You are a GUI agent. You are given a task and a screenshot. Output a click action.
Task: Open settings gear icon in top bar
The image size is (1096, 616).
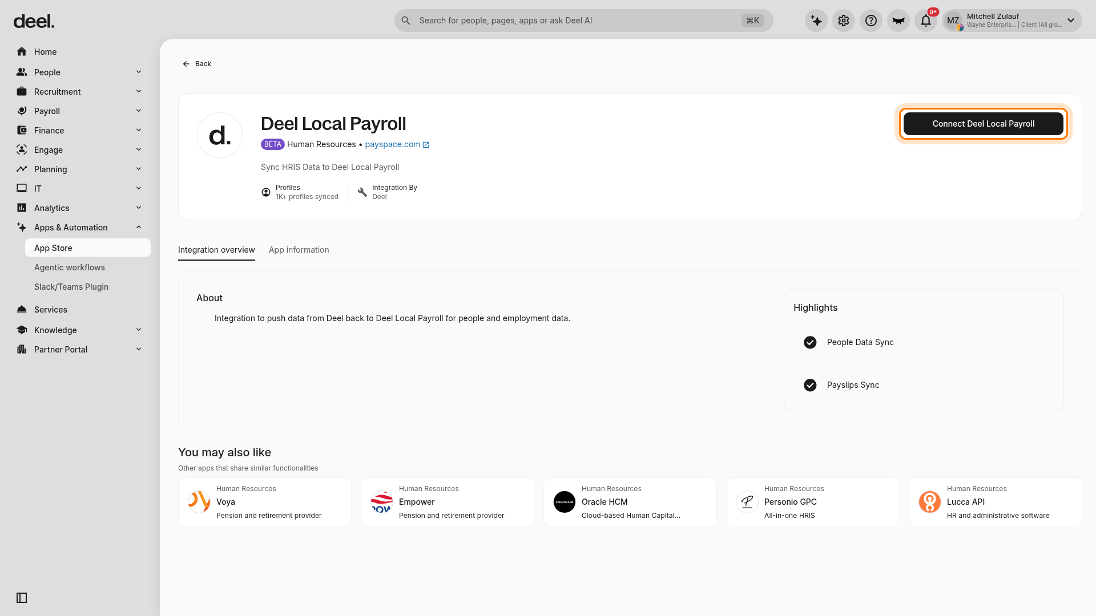pos(844,21)
